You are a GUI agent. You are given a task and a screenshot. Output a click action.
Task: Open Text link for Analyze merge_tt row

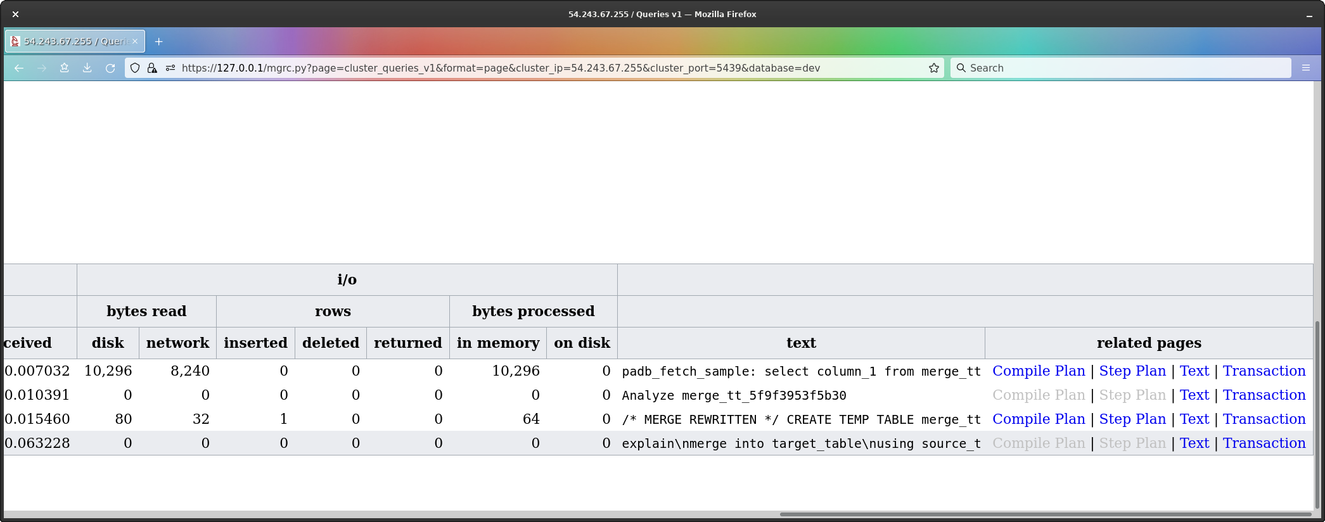pyautogui.click(x=1194, y=395)
